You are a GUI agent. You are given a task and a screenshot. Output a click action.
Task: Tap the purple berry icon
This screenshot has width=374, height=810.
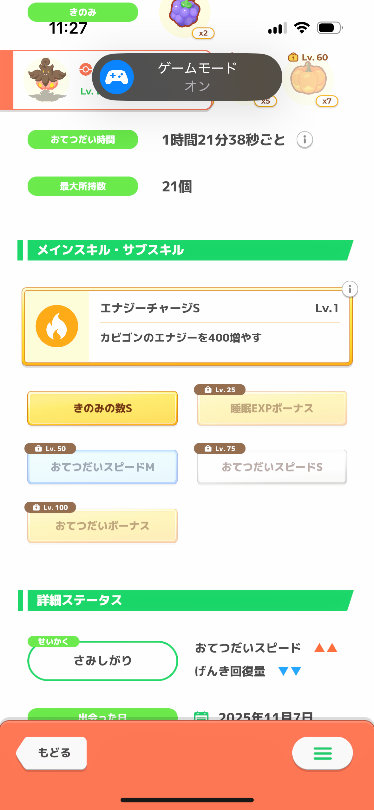(x=185, y=14)
